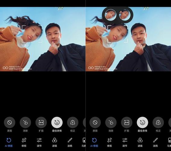Image resolution: width=171 pixels, height=151 pixels.
Task: Open 调节 adjust sliders tab in left screen
Action: coord(39,142)
